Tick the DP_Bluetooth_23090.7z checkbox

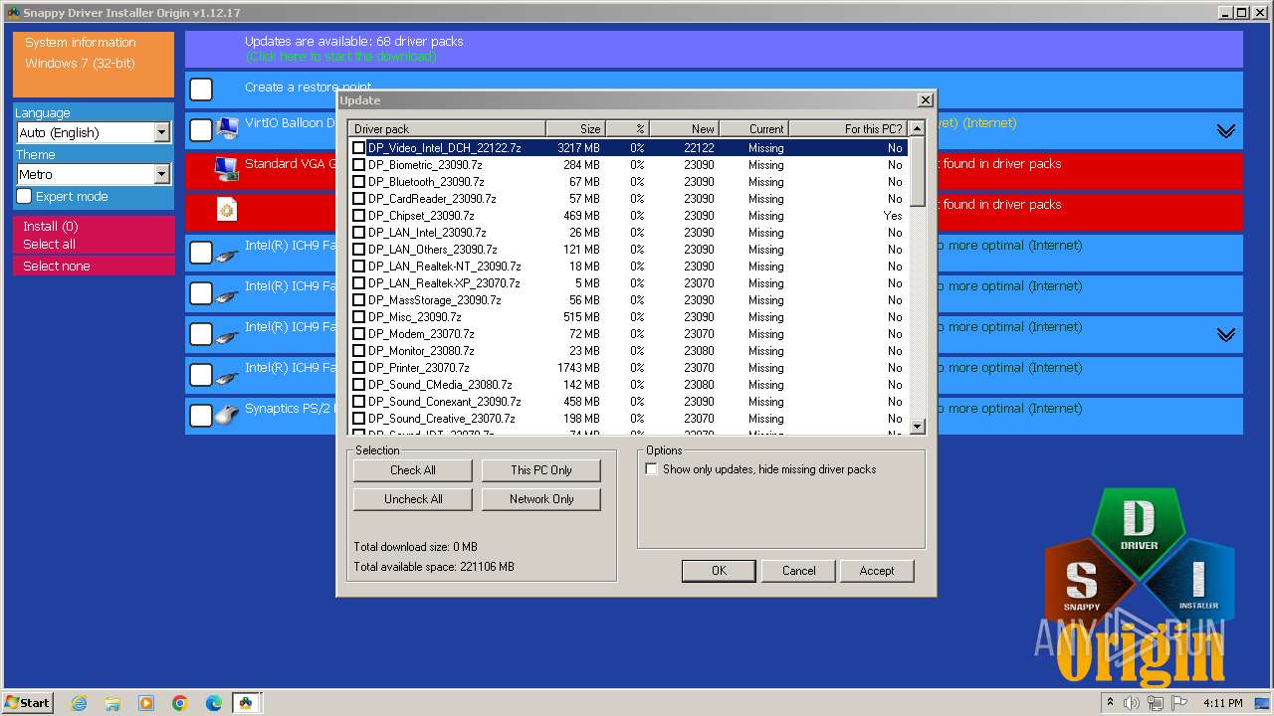pos(359,182)
